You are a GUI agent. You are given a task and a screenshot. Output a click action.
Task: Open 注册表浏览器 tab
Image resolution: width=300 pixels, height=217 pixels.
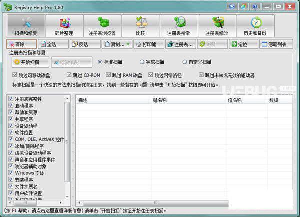102,26
